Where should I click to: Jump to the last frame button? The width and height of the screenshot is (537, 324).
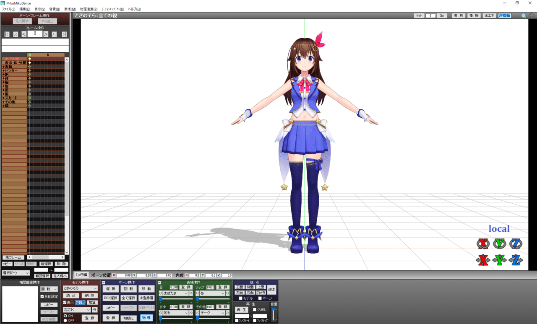(64, 34)
